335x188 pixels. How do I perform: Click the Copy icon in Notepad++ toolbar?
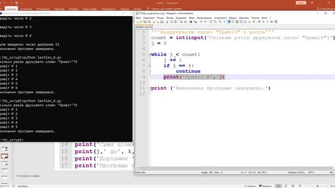171,22
